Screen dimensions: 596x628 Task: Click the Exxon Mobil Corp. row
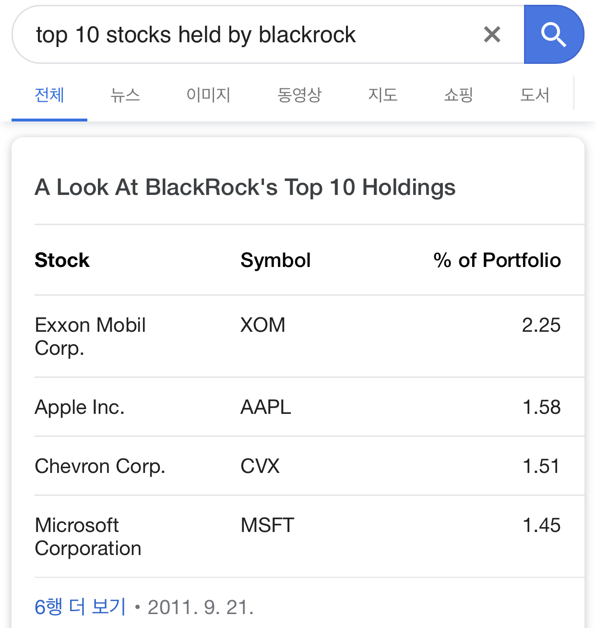pyautogui.click(x=310, y=337)
